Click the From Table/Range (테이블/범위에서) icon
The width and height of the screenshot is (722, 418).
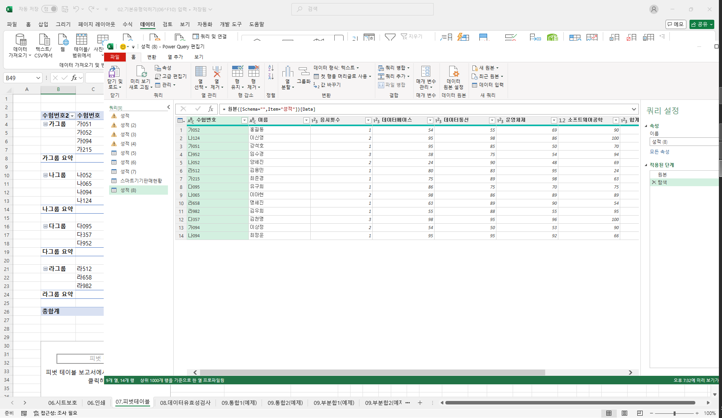pyautogui.click(x=82, y=39)
